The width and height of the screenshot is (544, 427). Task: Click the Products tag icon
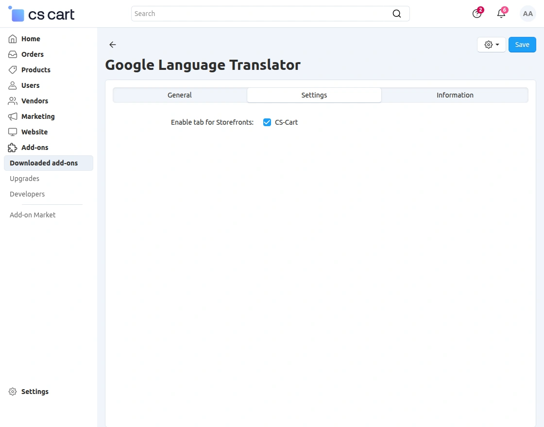point(13,70)
